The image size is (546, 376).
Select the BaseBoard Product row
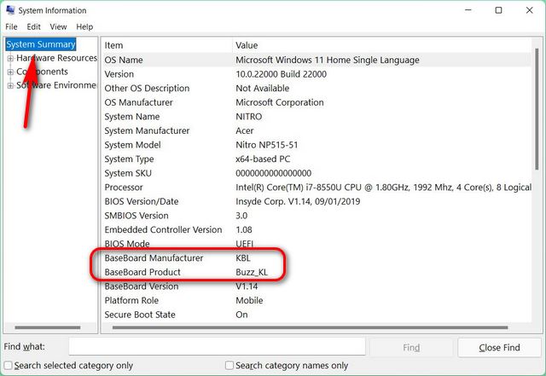click(x=317, y=272)
